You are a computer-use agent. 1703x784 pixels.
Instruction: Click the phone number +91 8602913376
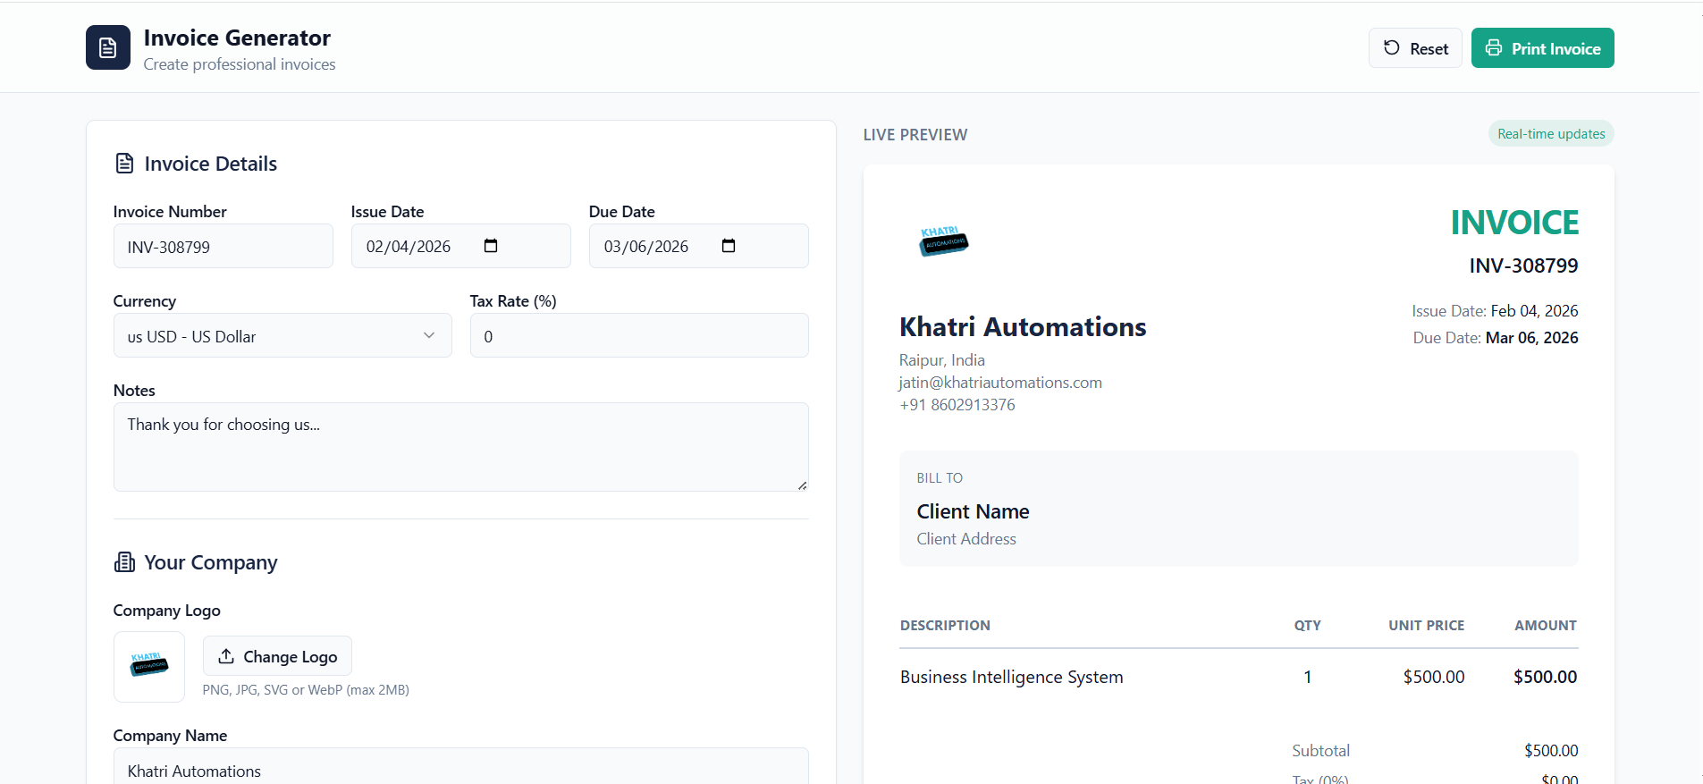[x=957, y=405]
